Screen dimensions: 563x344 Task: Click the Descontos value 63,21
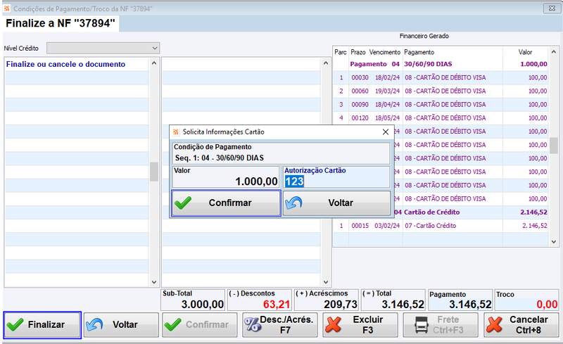(x=277, y=305)
